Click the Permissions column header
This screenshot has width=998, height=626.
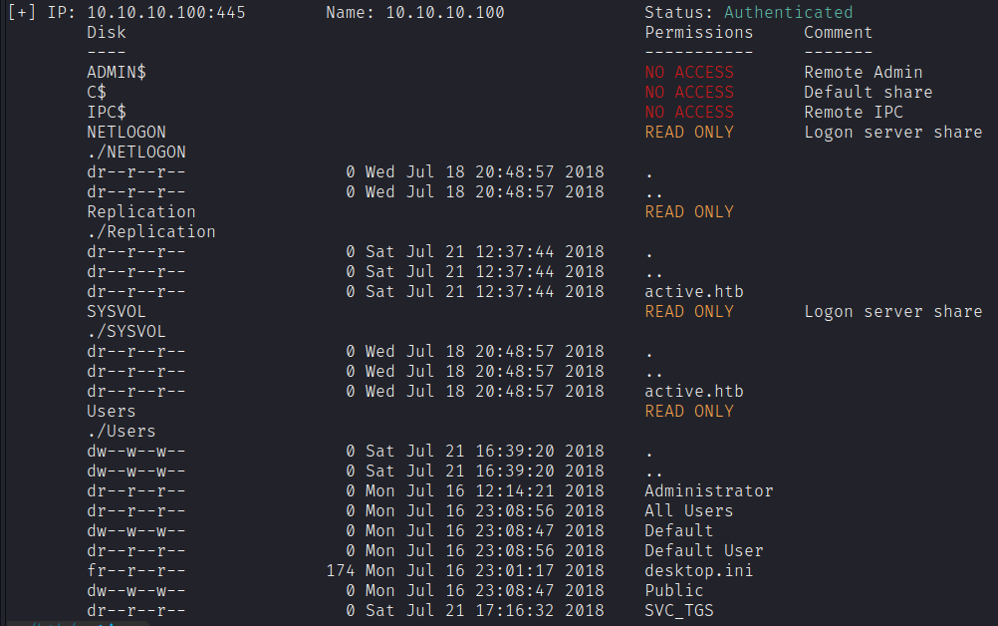(699, 33)
